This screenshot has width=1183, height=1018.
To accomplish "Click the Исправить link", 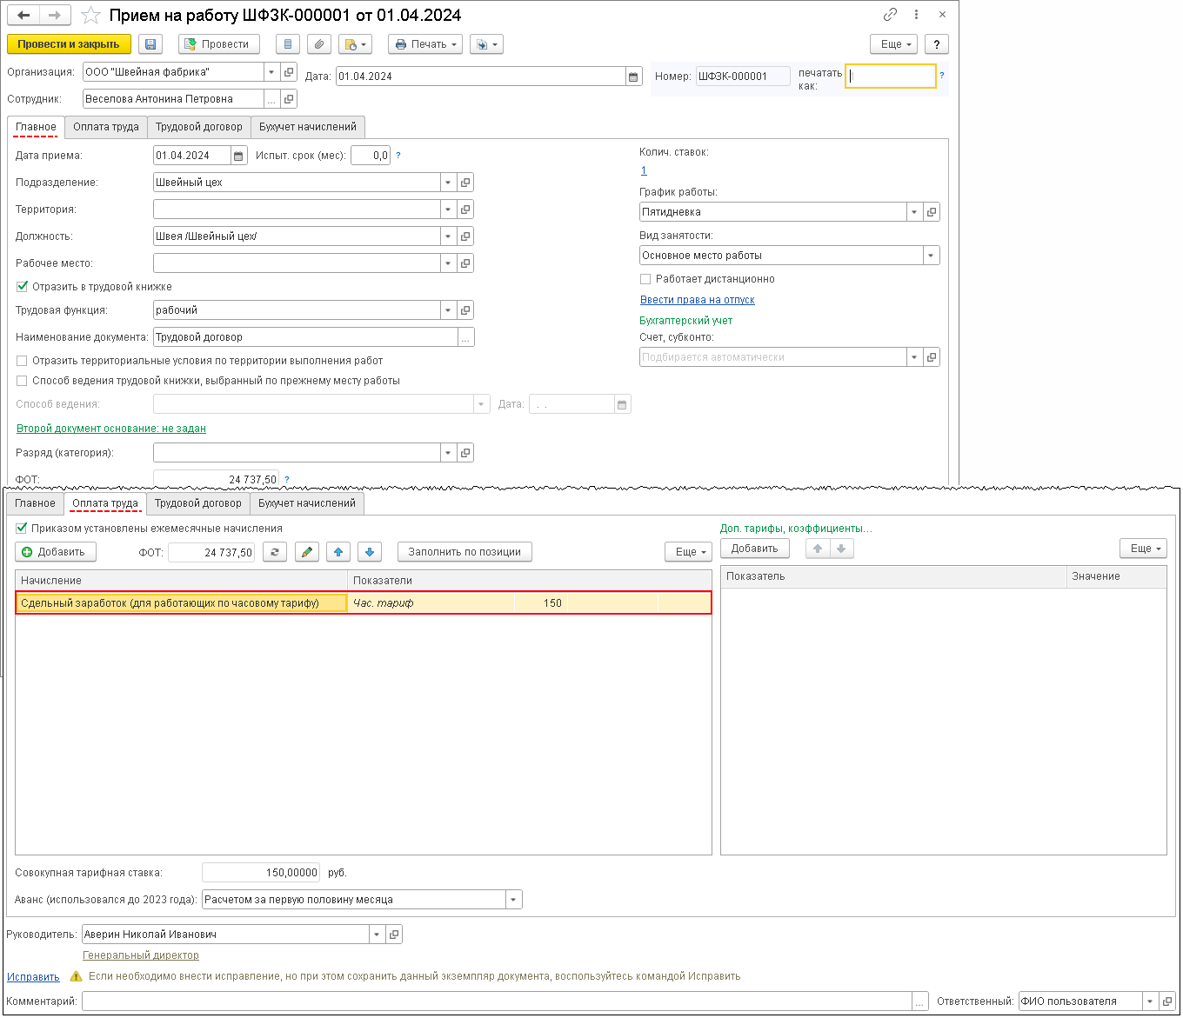I will pyautogui.click(x=33, y=977).
